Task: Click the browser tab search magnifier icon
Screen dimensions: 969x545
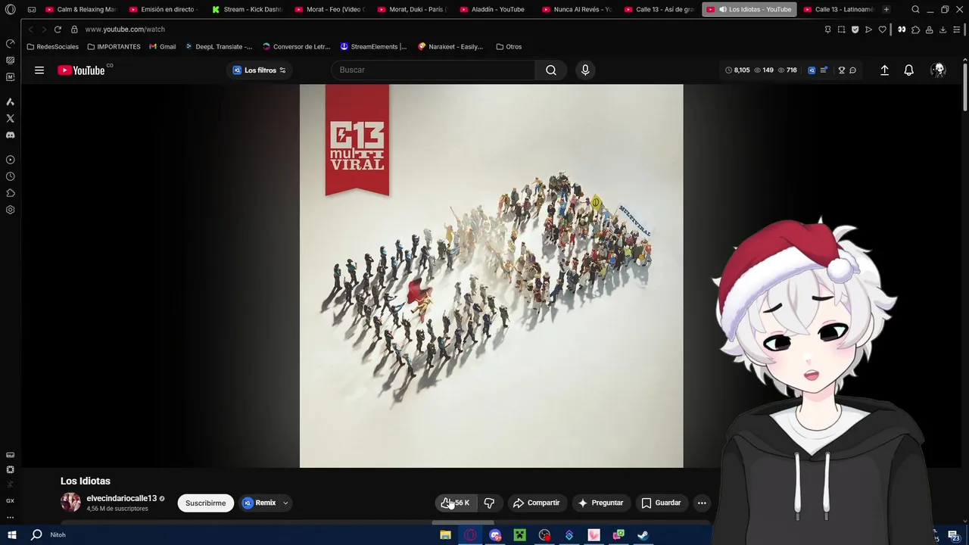Action: (x=915, y=10)
